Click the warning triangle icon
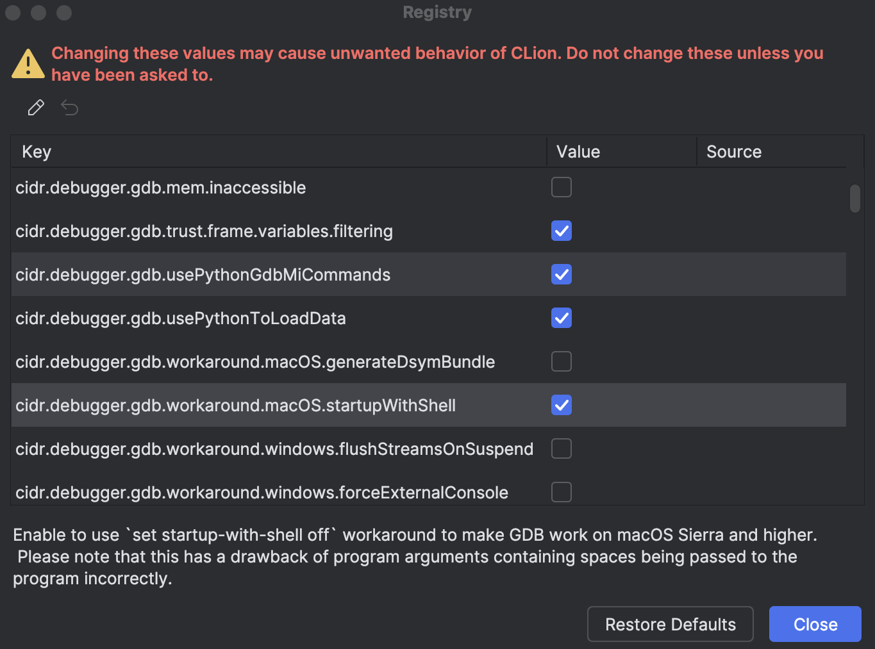This screenshot has width=875, height=649. pos(28,62)
